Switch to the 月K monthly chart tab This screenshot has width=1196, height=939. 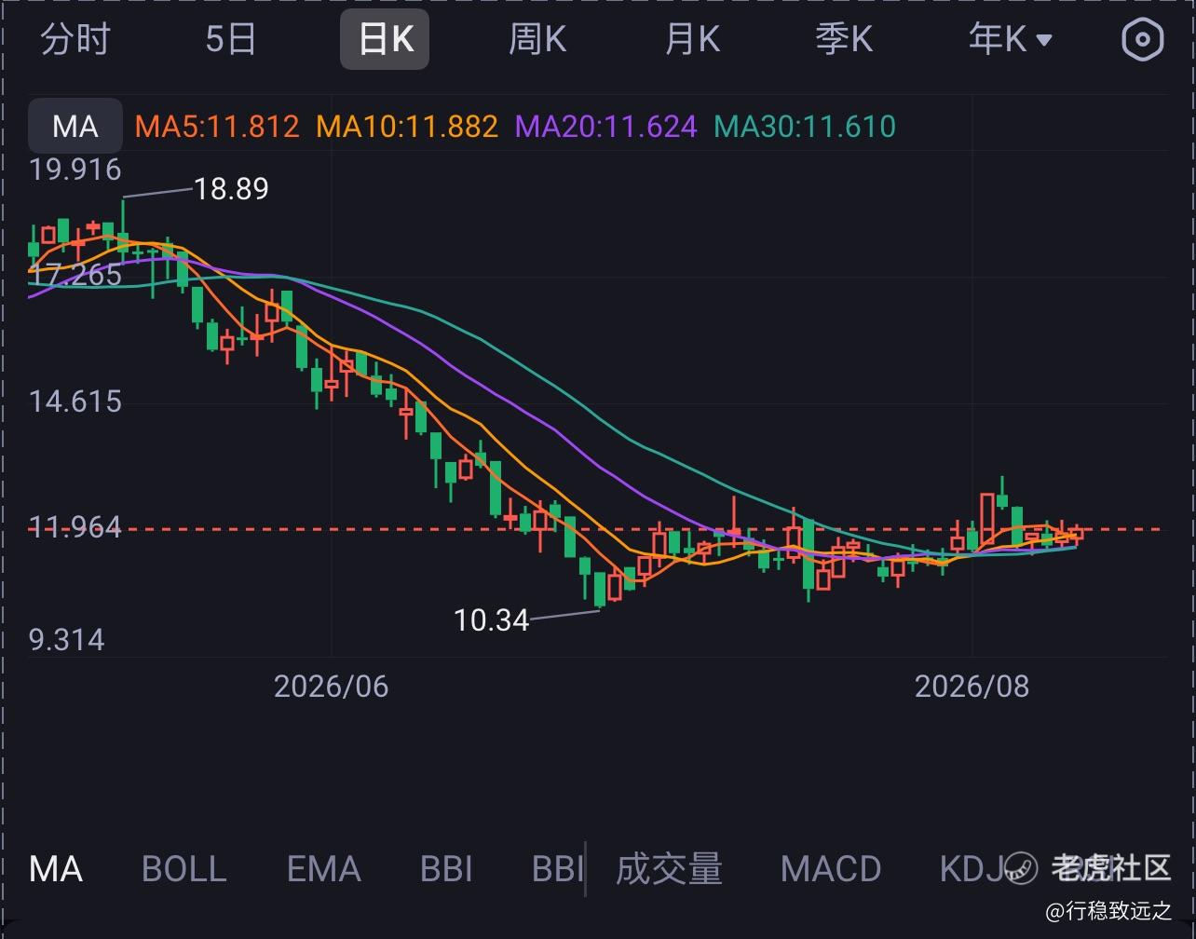692,39
